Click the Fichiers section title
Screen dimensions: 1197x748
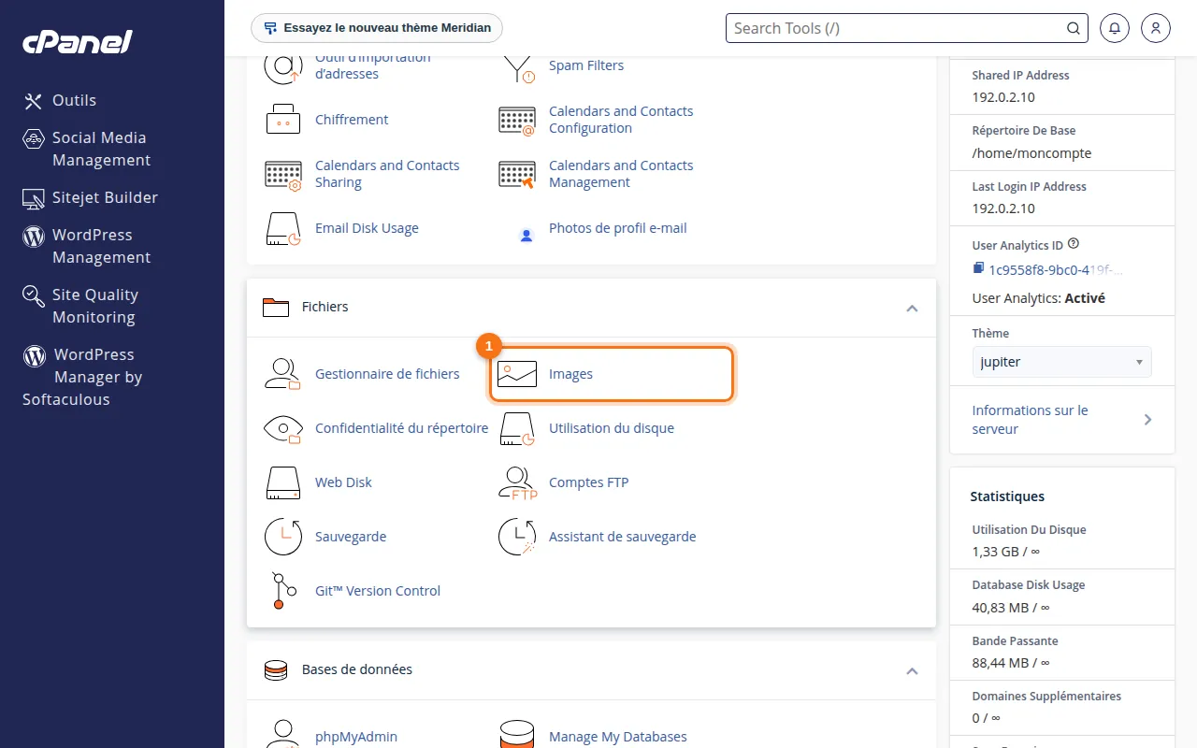tap(324, 307)
